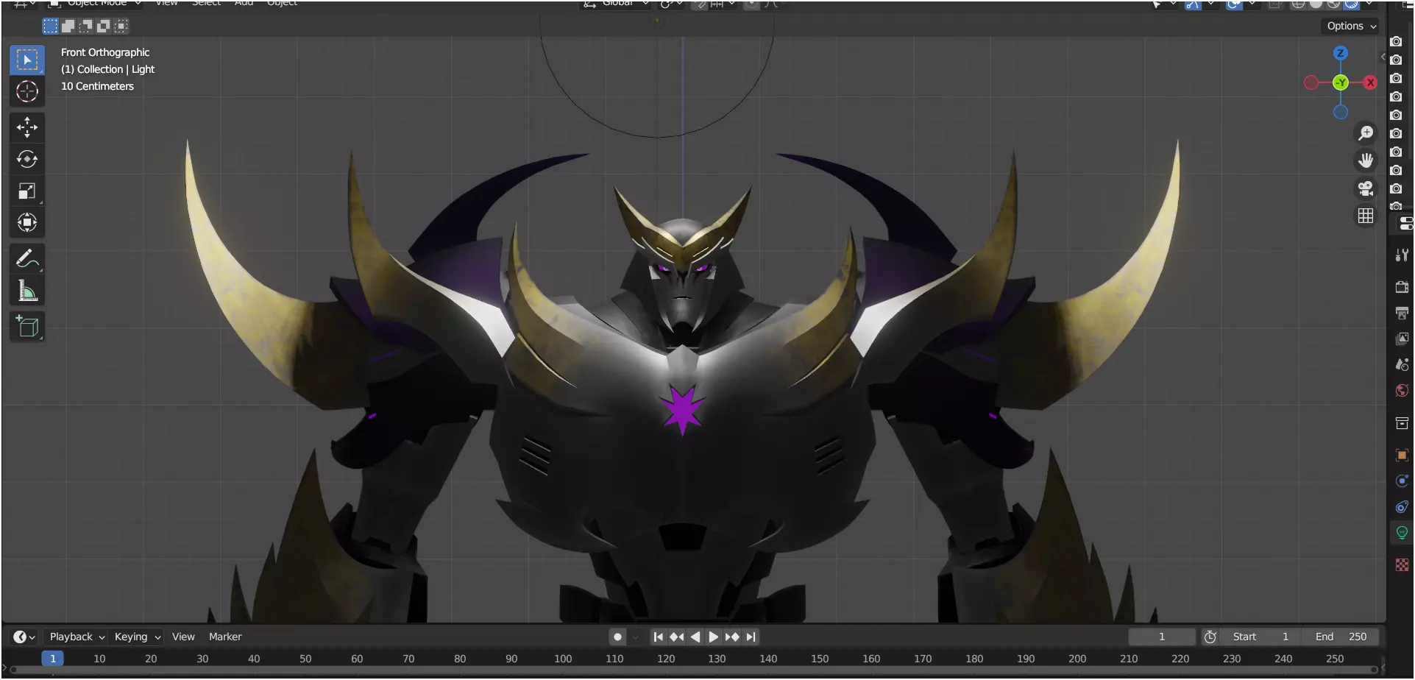
Task: Open Scene properties tab
Action: 1402,364
